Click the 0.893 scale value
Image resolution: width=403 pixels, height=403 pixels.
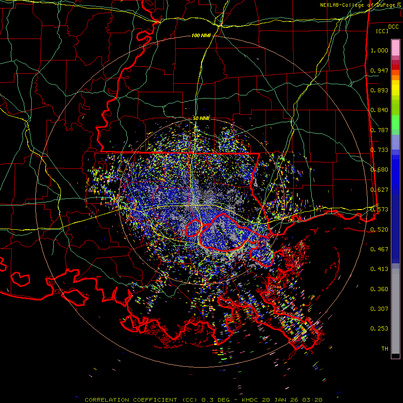tap(379, 90)
